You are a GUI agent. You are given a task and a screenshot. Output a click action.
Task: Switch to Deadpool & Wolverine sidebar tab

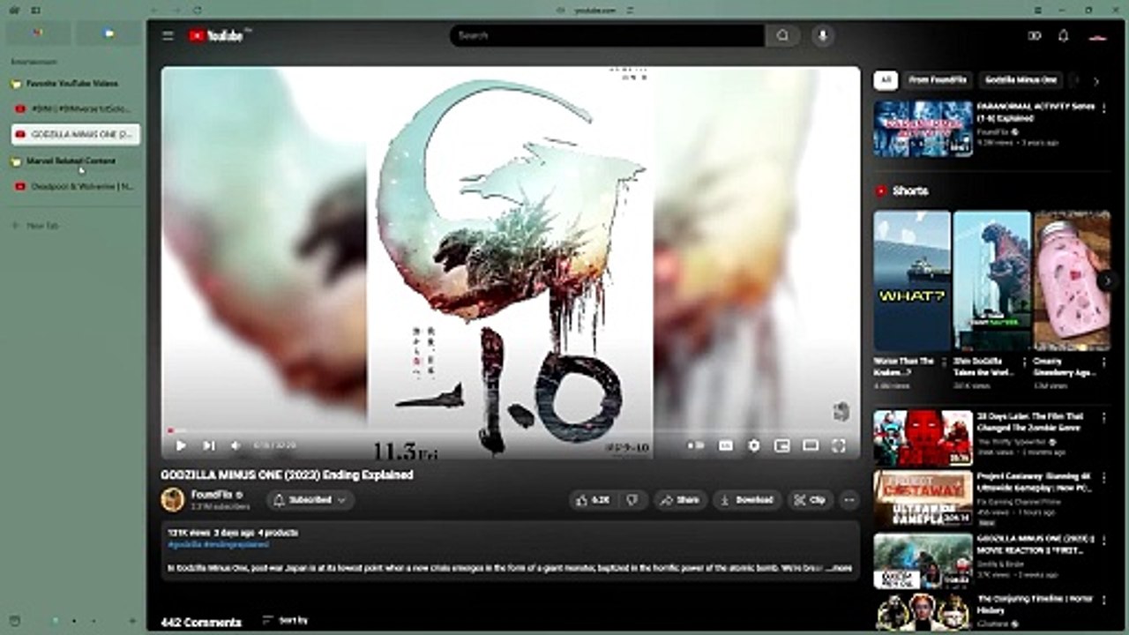(x=75, y=187)
